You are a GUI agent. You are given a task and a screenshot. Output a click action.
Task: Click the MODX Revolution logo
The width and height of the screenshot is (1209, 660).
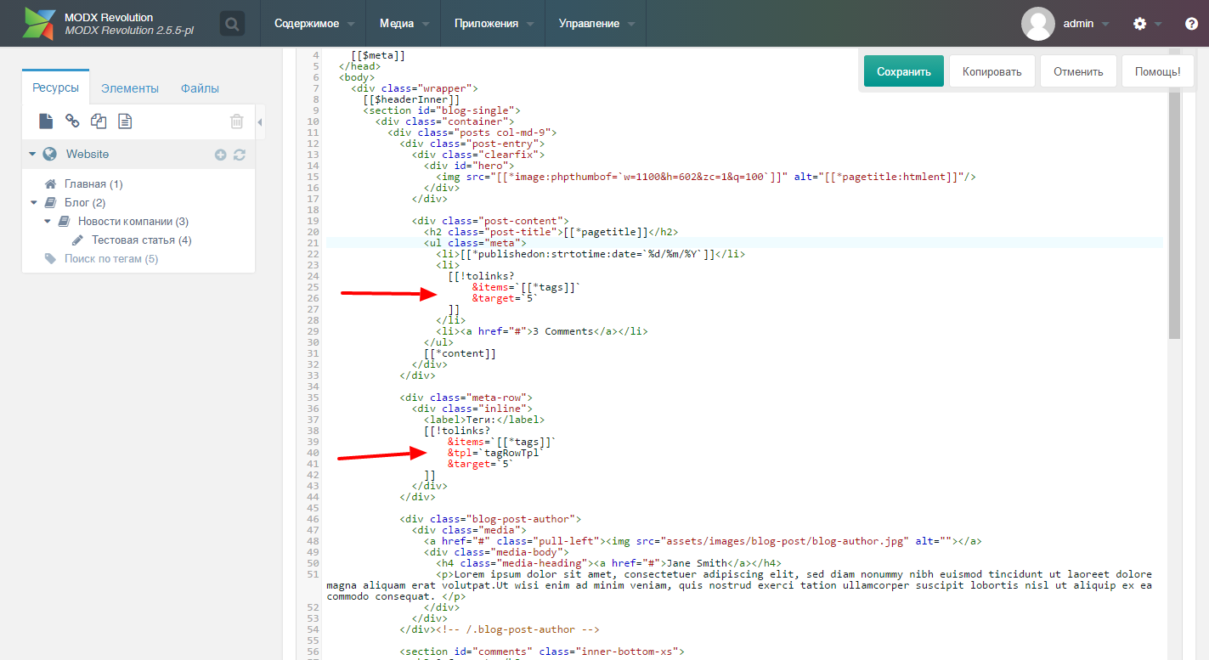pyautogui.click(x=39, y=24)
